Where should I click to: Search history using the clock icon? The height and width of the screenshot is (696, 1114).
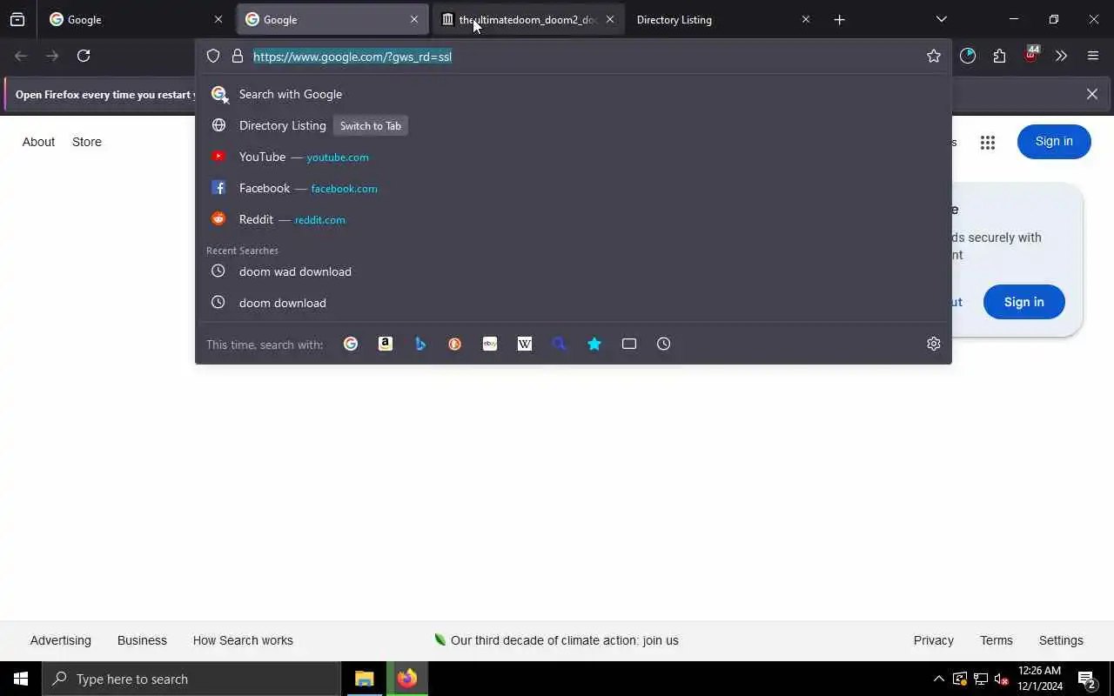[664, 344]
